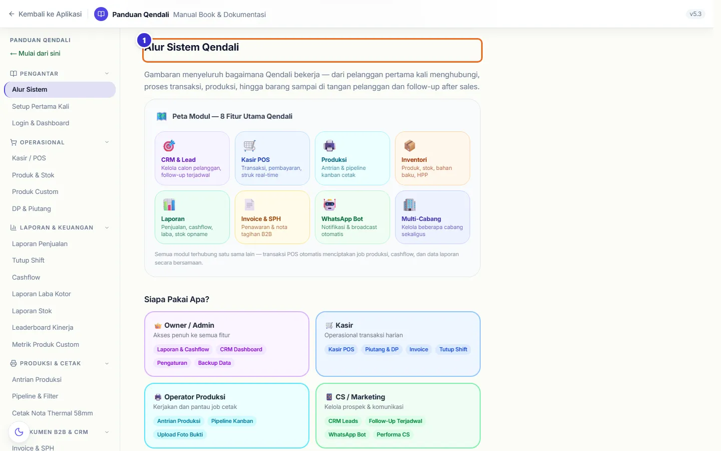Click the Tutup Shift tag in Kasir card
Image resolution: width=721 pixels, height=451 pixels.
(453, 349)
